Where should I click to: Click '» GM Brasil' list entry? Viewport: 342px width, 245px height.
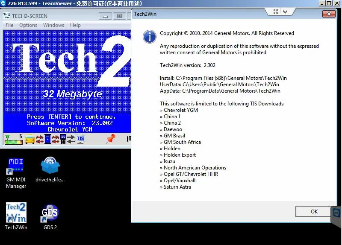pyautogui.click(x=172, y=136)
